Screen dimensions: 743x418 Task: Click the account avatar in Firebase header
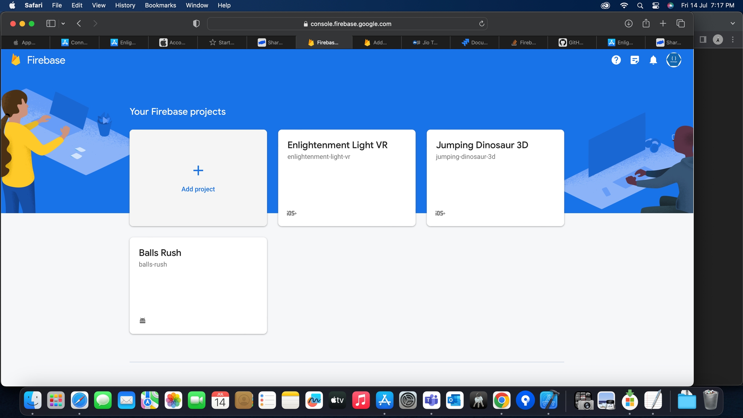pyautogui.click(x=674, y=60)
